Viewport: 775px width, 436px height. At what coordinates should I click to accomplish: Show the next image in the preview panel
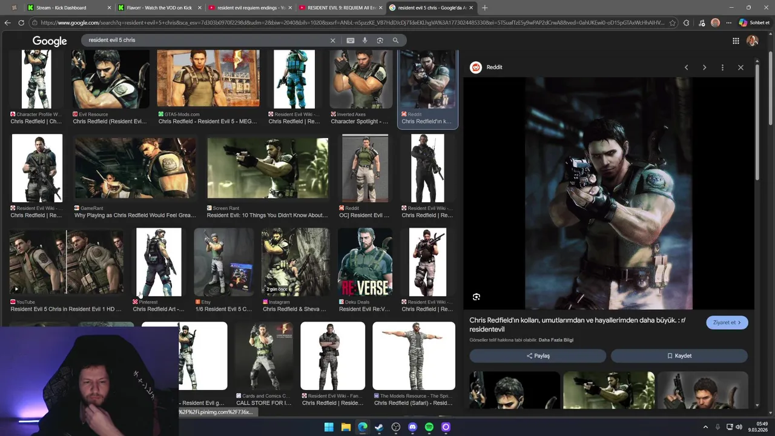pos(704,67)
